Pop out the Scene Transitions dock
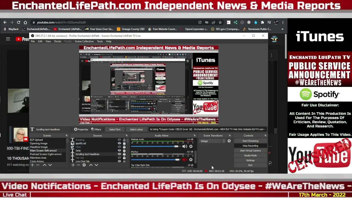This screenshot has height=198, width=352. click(230, 136)
